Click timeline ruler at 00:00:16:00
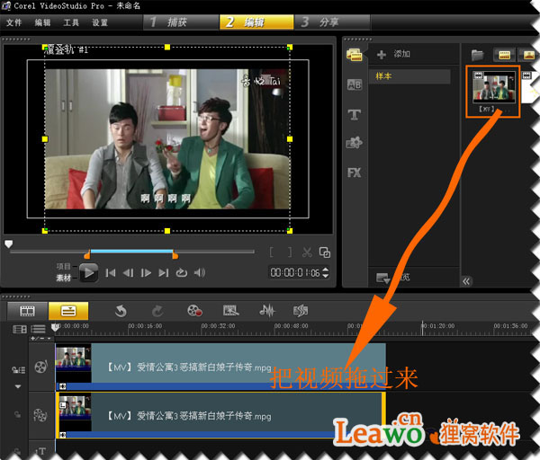The width and height of the screenshot is (540, 460). point(145,326)
